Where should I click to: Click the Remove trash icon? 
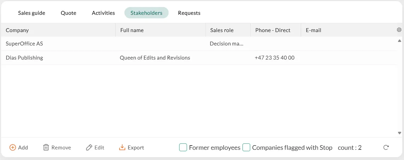pos(46,148)
